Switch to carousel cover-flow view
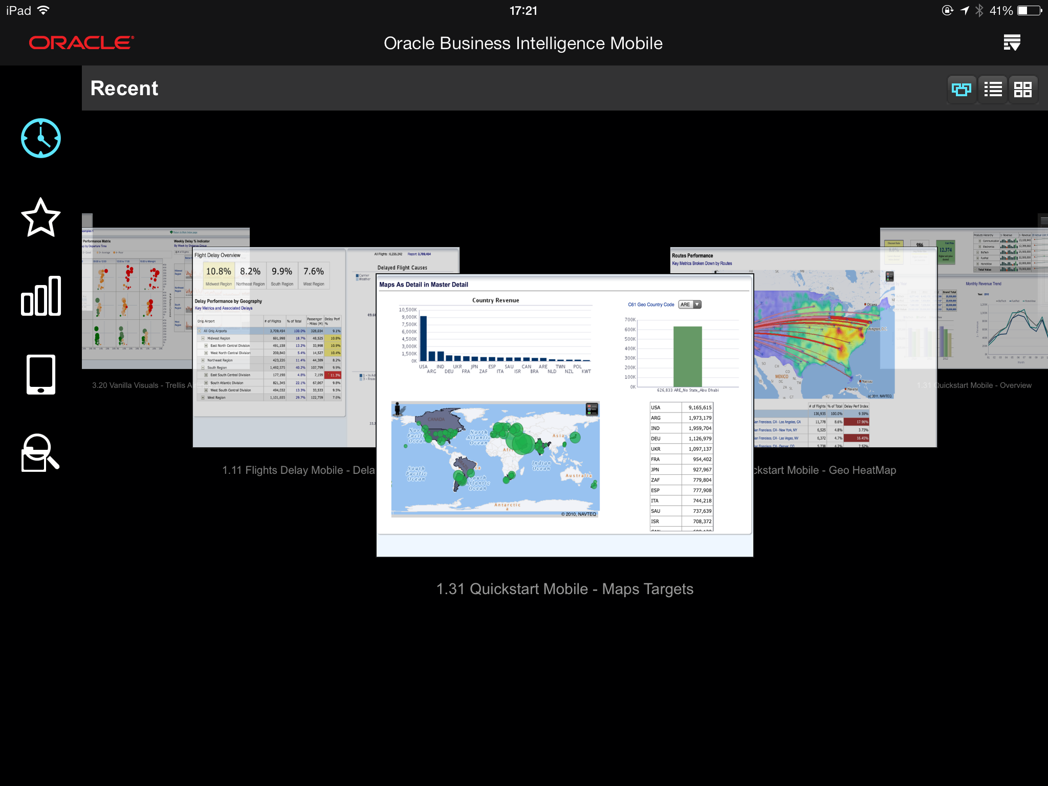 961,90
